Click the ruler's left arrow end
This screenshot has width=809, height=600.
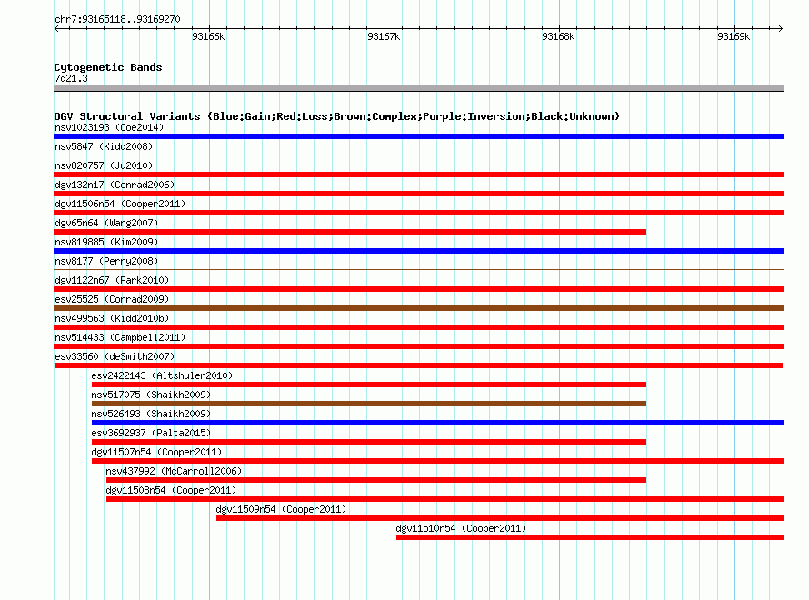coord(56,28)
